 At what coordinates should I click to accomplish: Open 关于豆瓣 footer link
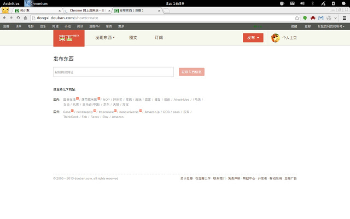point(186,178)
